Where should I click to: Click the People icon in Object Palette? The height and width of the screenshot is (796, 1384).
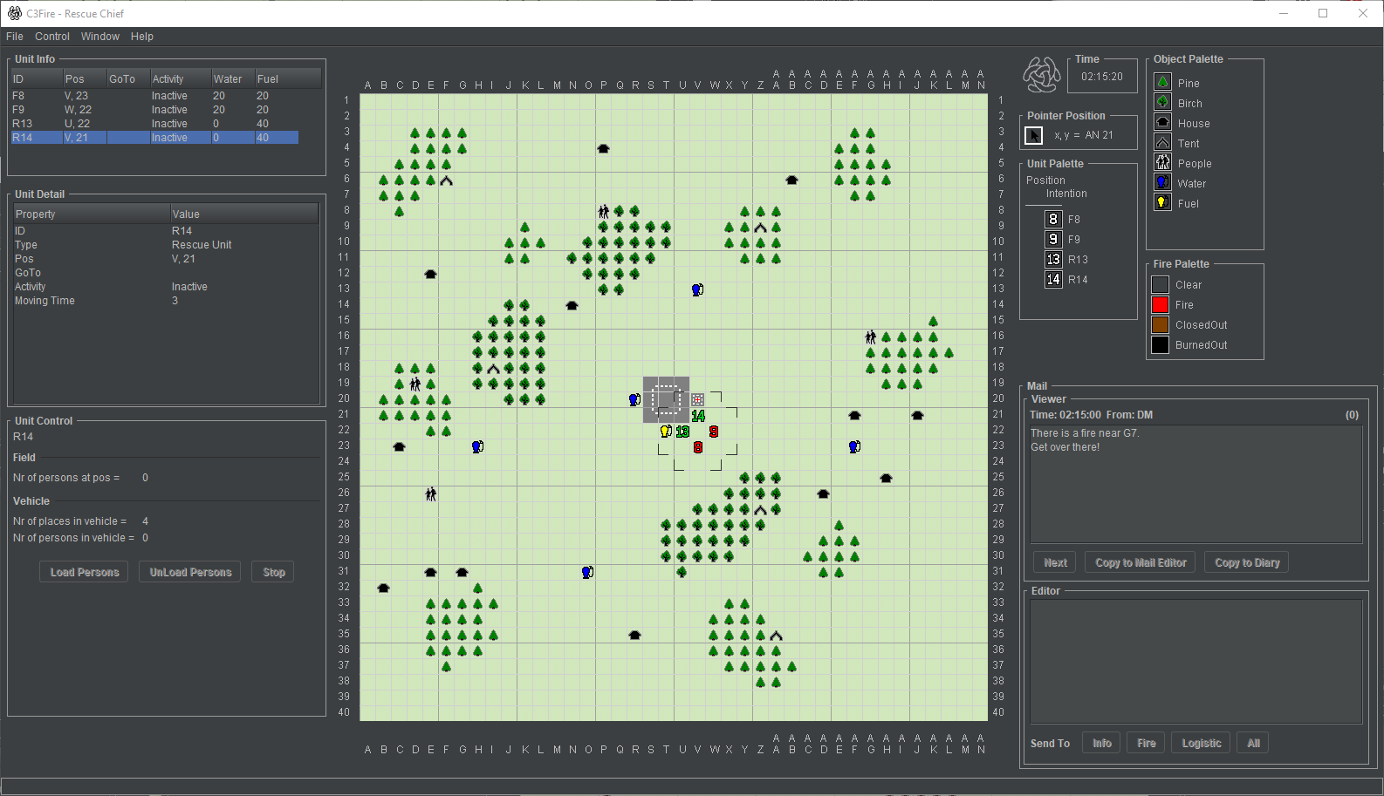1162,162
